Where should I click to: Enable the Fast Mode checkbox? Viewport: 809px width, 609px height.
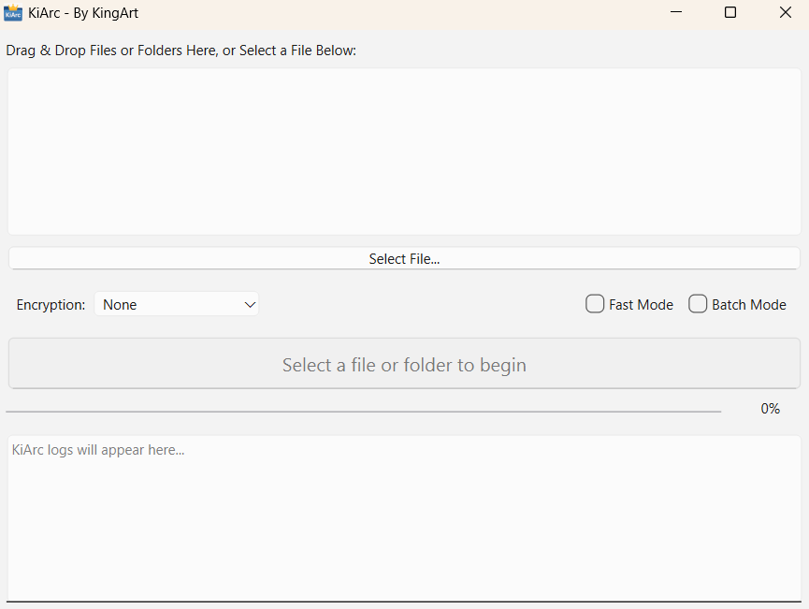coord(595,304)
